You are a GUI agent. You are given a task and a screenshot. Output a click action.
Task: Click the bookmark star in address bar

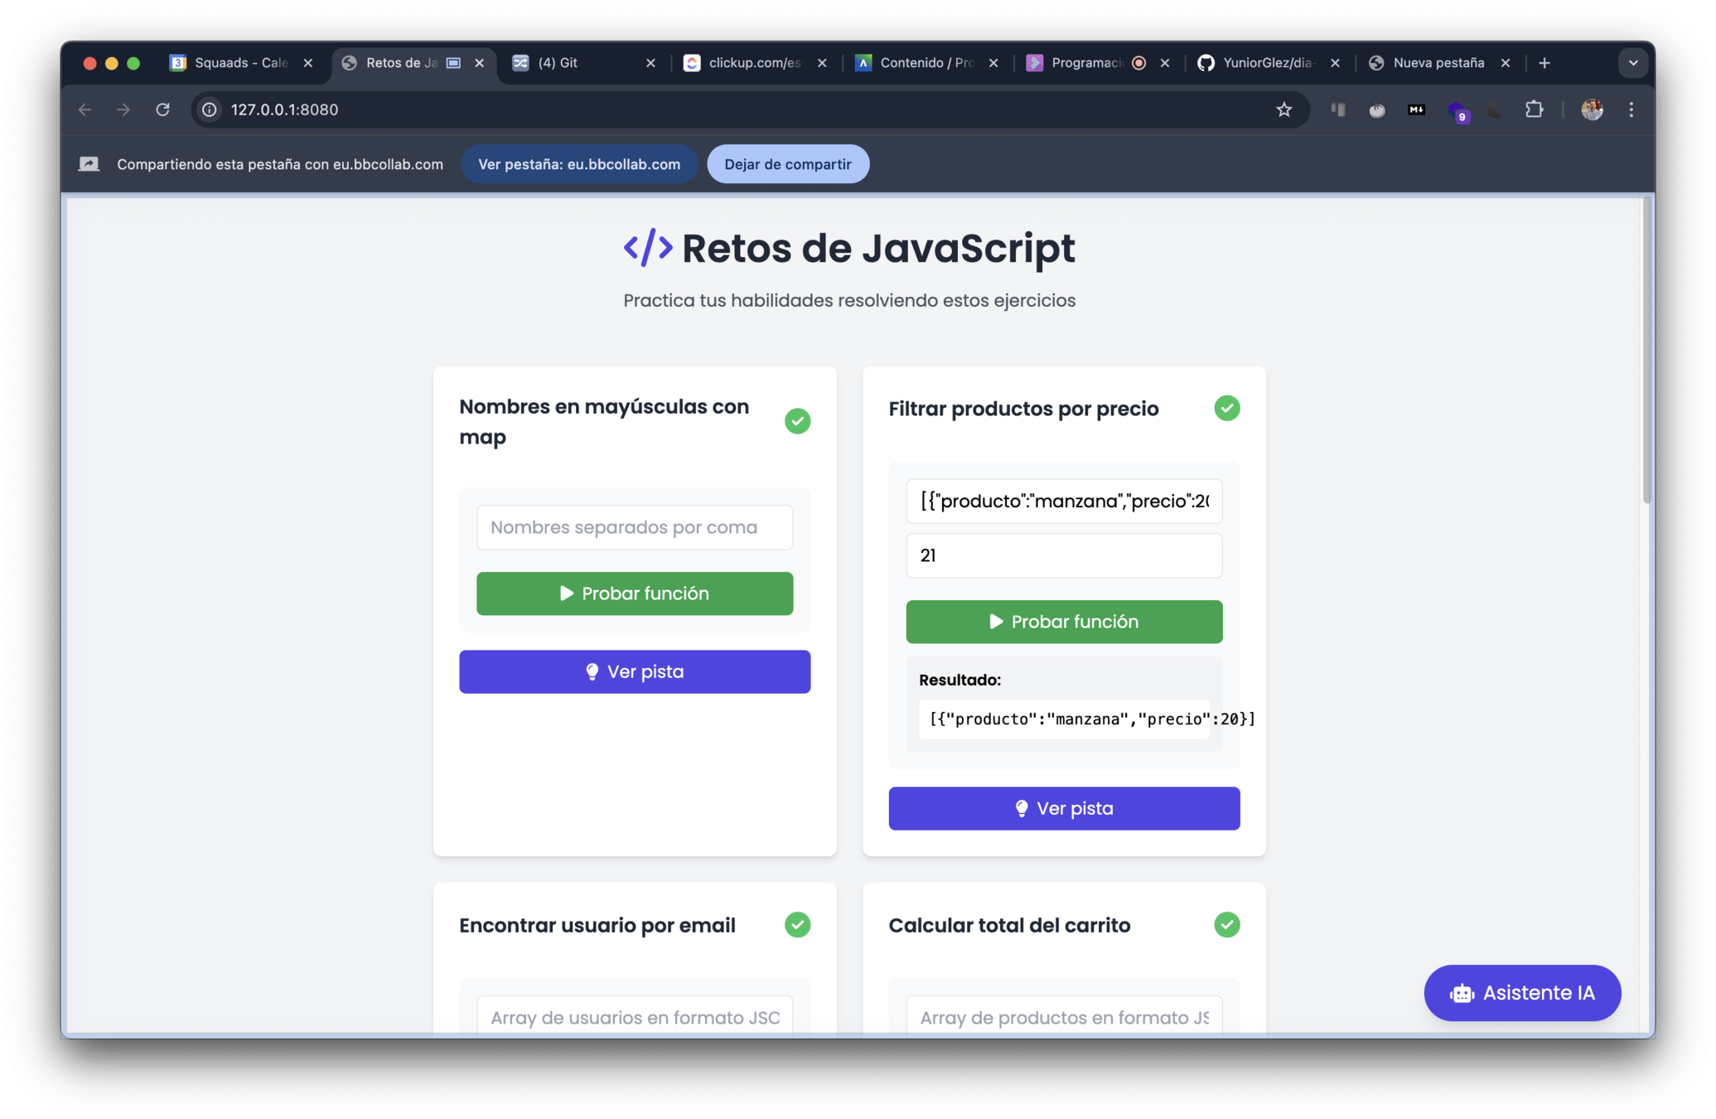1283,109
